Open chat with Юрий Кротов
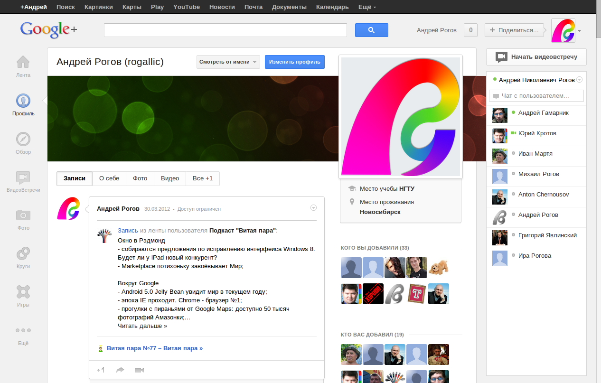The width and height of the screenshot is (601, 383). tap(536, 136)
